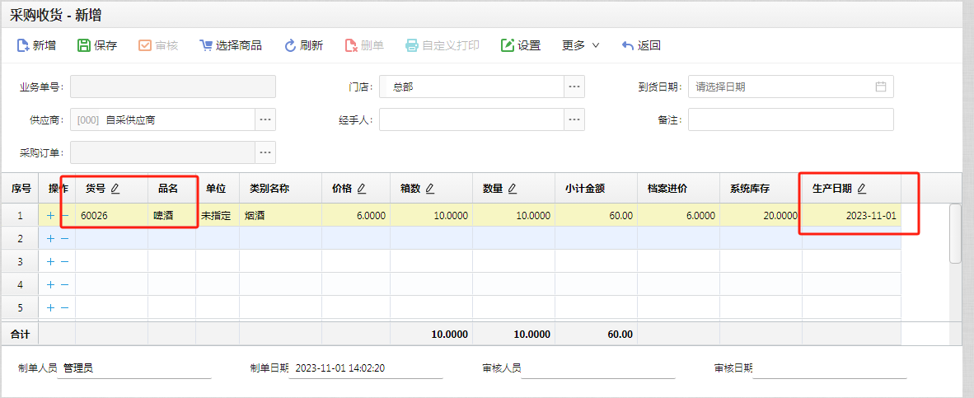Click the 制单日期 field value
Screen dimensions: 974x398
point(366,368)
